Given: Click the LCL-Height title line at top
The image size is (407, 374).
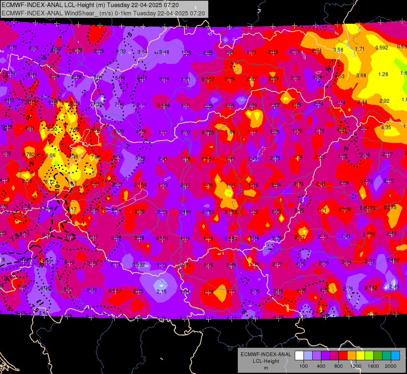Looking at the screenshot, I should click(x=90, y=5).
